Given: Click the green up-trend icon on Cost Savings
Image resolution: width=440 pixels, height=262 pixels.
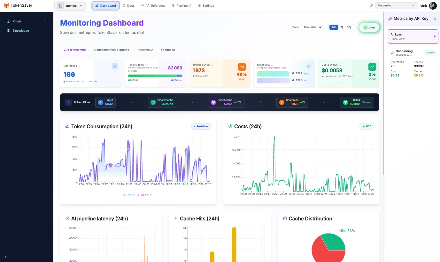Looking at the screenshot, I should [x=372, y=67].
